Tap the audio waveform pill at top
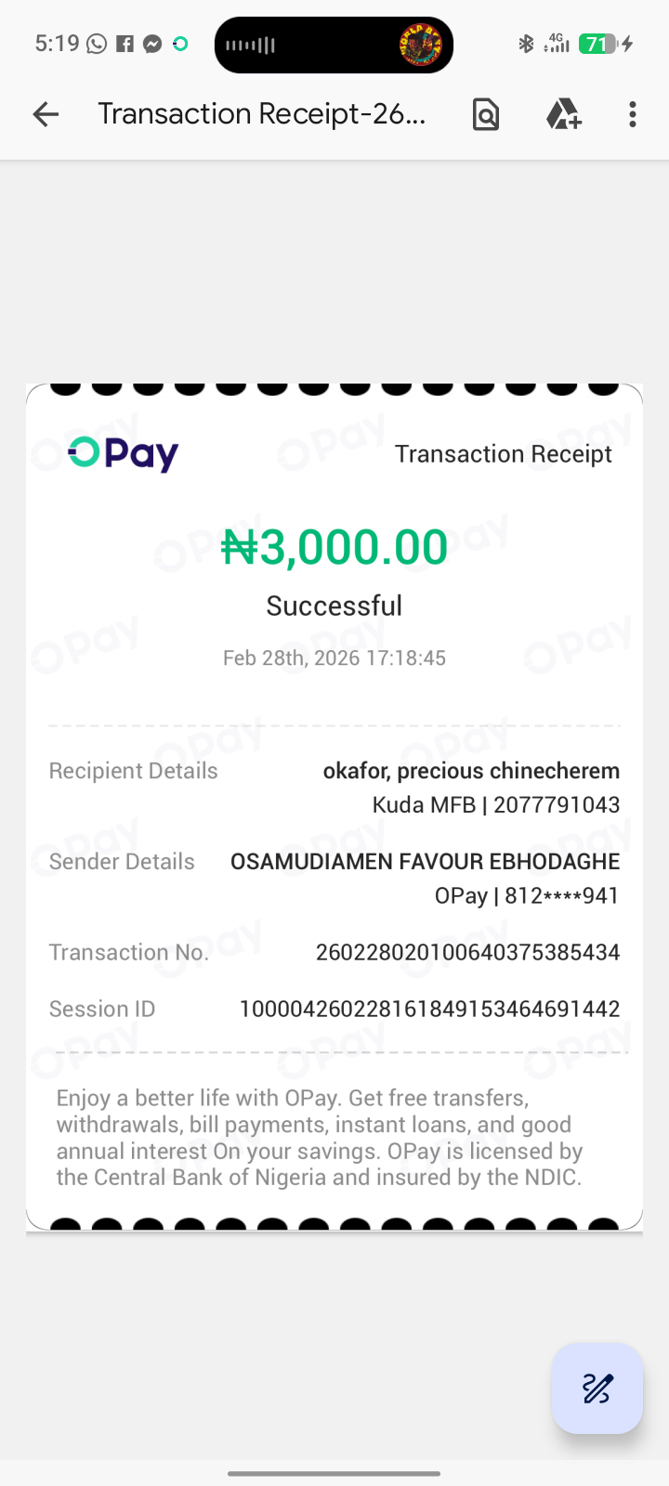The width and height of the screenshot is (669, 1486). coord(251,45)
